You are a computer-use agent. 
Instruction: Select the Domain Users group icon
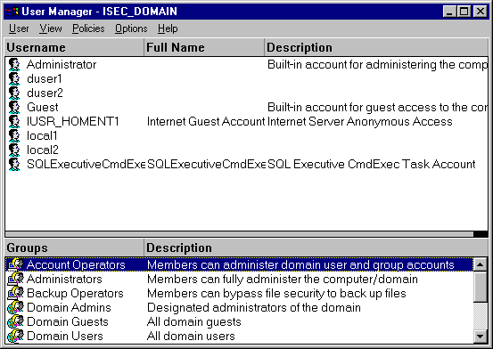point(15,336)
